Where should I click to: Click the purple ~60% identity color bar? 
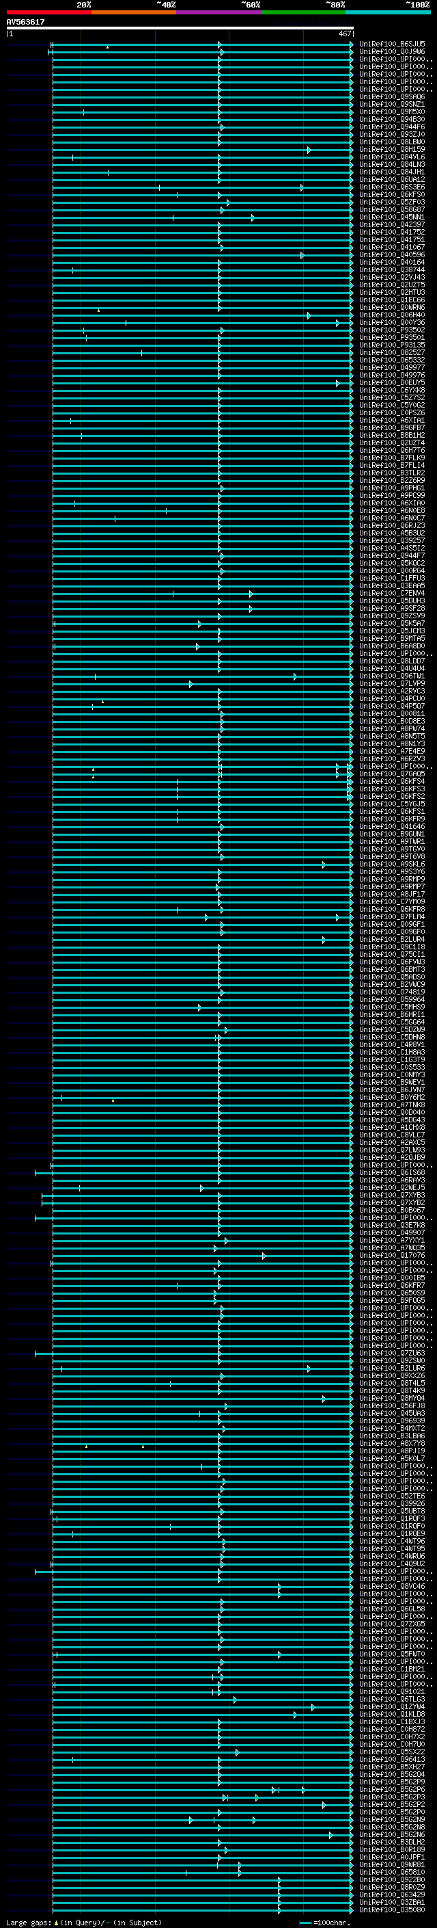pyautogui.click(x=218, y=12)
